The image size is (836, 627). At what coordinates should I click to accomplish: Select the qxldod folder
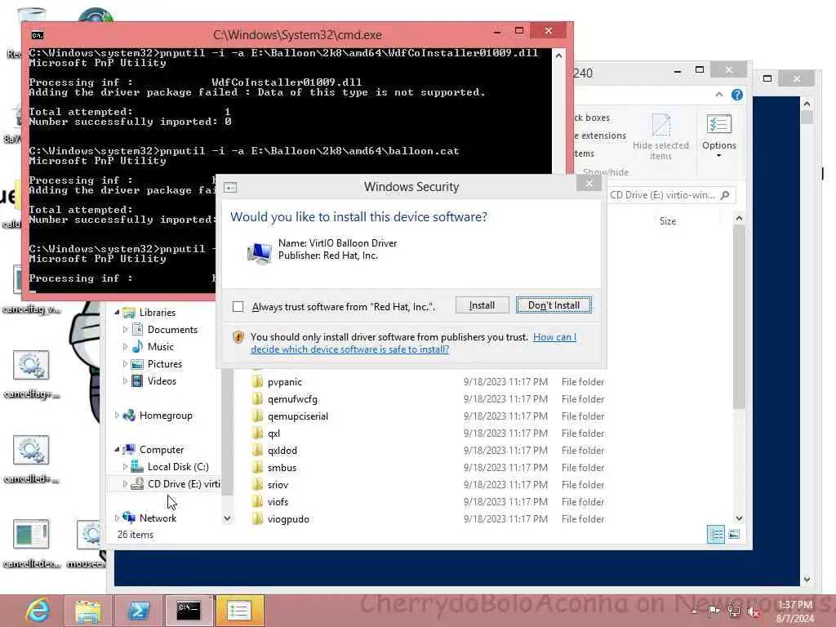282,450
